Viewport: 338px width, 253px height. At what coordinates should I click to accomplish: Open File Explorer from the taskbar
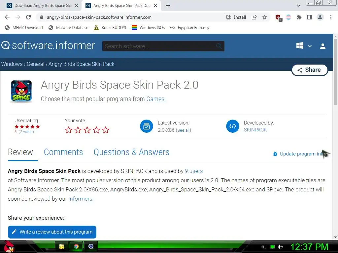pyautogui.click(x=62, y=246)
